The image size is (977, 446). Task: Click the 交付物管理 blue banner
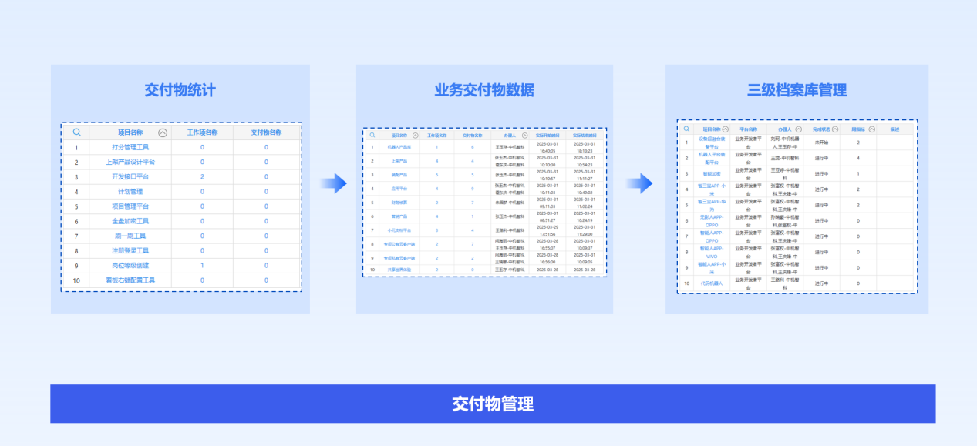(x=493, y=404)
